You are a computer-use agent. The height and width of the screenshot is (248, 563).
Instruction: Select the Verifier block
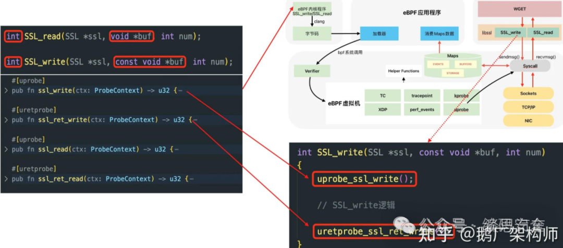(x=308, y=70)
